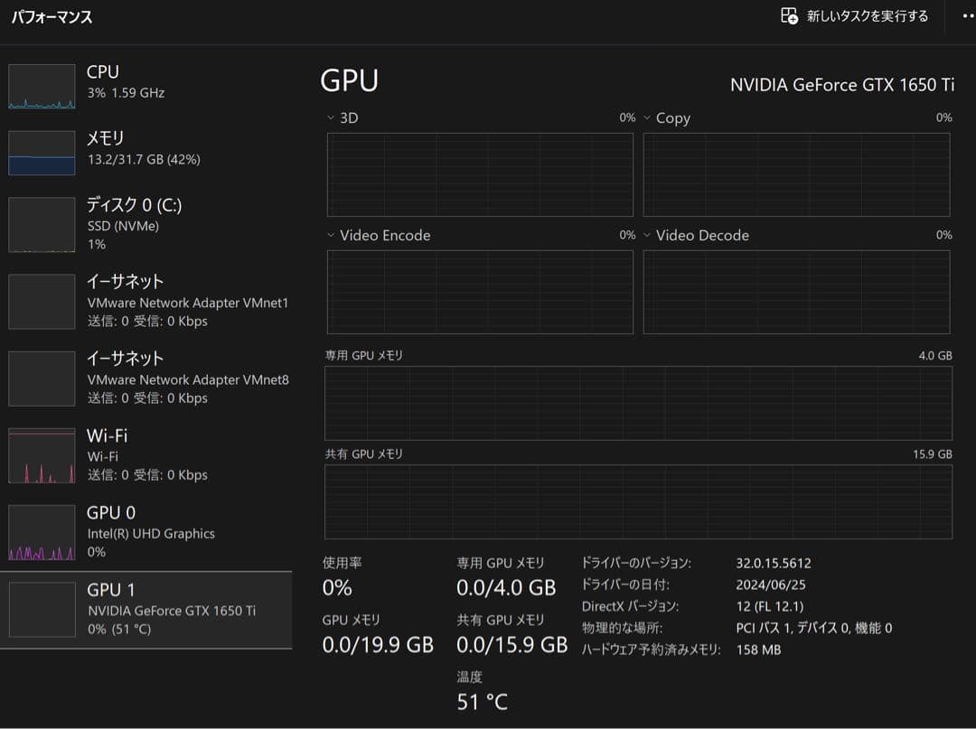Image resolution: width=976 pixels, height=729 pixels.
Task: Click the Wi-Fi mini graph thumbnail
Action: (42, 453)
